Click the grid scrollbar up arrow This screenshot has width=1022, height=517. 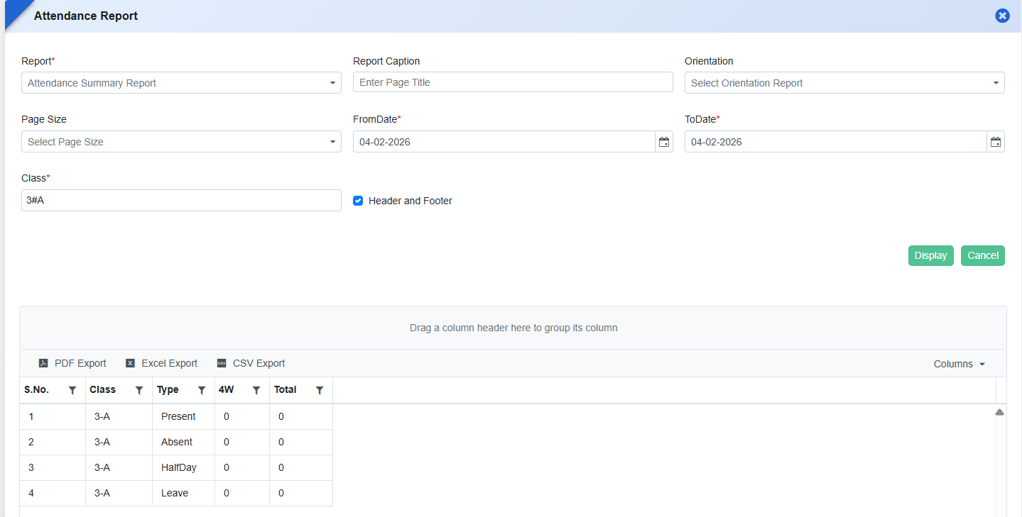[999, 412]
